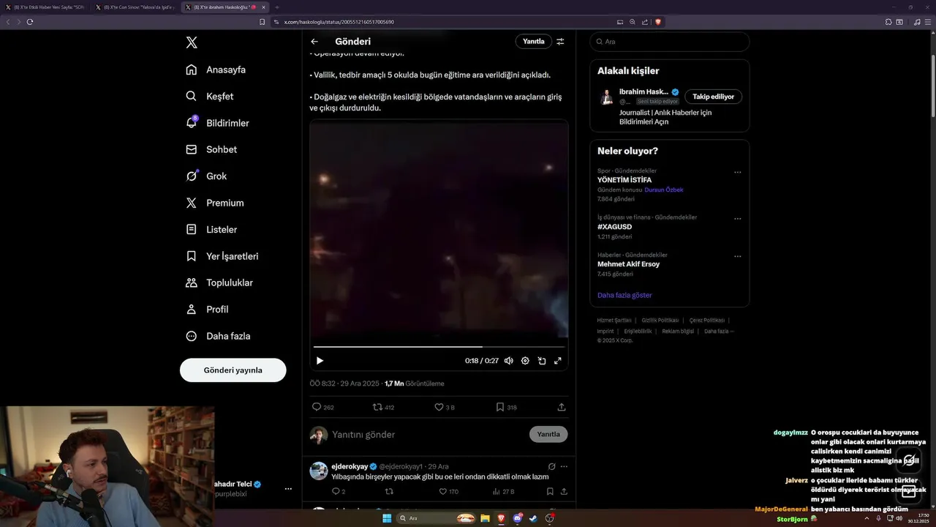
Task: Share the main post
Action: click(562, 407)
